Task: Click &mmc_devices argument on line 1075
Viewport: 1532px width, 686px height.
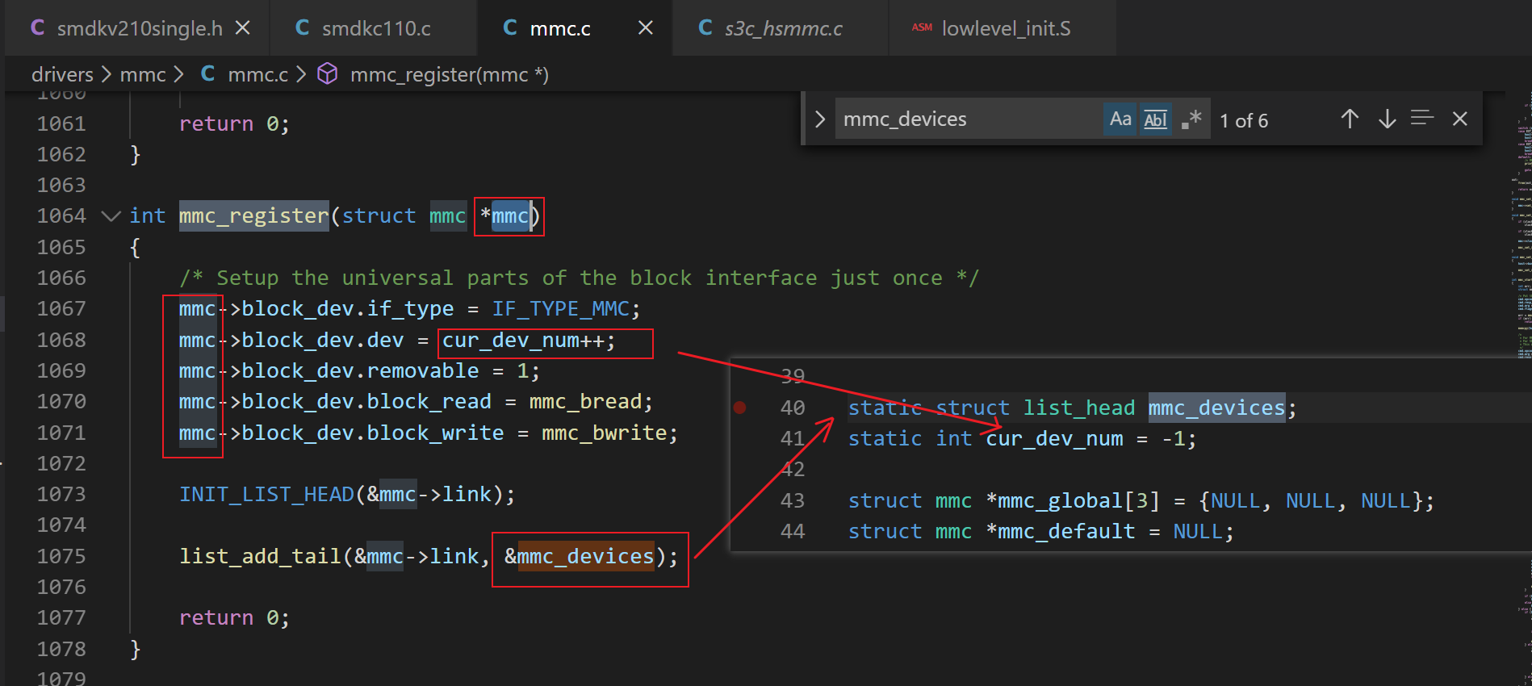Action: pos(579,557)
